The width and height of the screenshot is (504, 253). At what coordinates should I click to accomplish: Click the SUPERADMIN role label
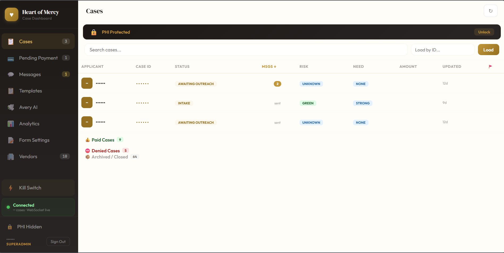coord(19,244)
